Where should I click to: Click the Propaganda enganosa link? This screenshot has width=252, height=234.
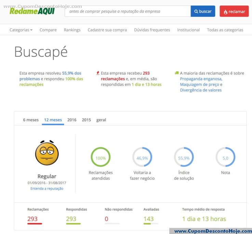pos(201,79)
